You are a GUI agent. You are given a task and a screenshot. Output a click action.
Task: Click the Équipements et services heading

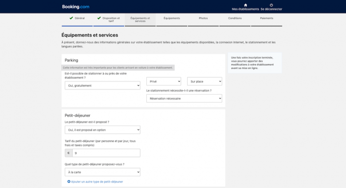[90, 35]
